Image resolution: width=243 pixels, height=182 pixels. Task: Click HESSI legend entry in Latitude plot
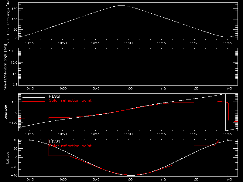point(54,142)
